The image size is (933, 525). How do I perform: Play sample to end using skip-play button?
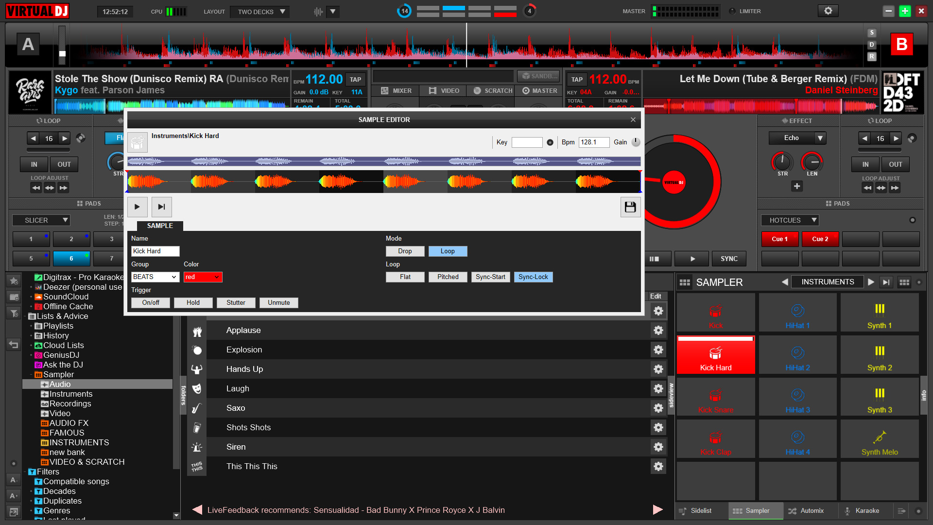pyautogui.click(x=161, y=207)
